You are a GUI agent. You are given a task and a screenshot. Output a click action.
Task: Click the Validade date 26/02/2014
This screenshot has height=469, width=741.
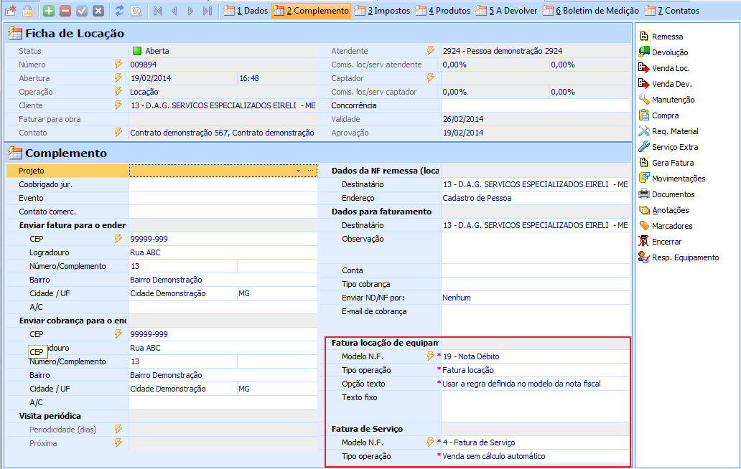[x=463, y=119]
